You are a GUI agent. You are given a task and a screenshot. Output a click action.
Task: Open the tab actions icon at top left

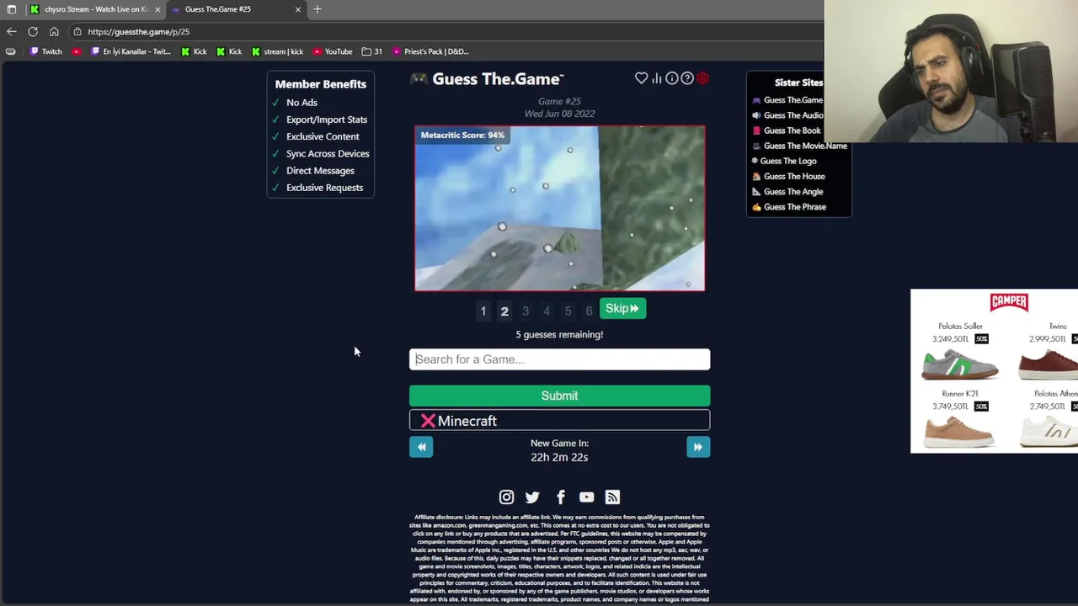click(x=11, y=9)
